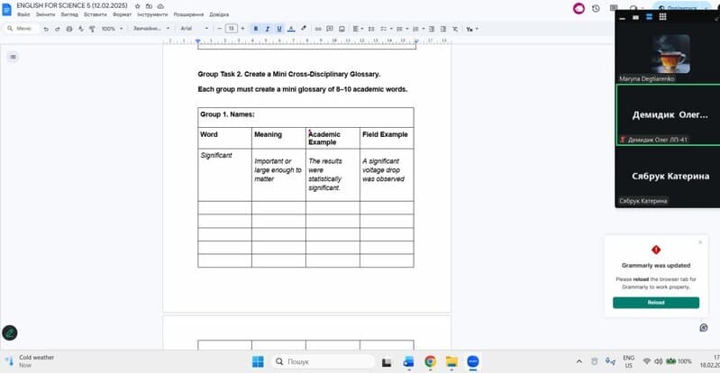The height and width of the screenshot is (373, 720).
Task: Click Reload in the Grammarly notification
Action: 656,303
